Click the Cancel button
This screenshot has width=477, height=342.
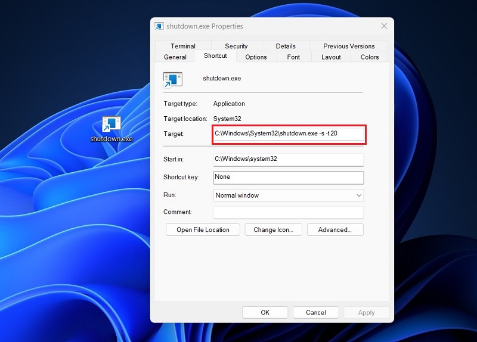[x=316, y=313]
